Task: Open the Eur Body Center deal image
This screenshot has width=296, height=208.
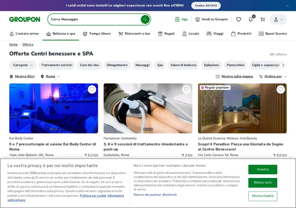Action: [54, 109]
